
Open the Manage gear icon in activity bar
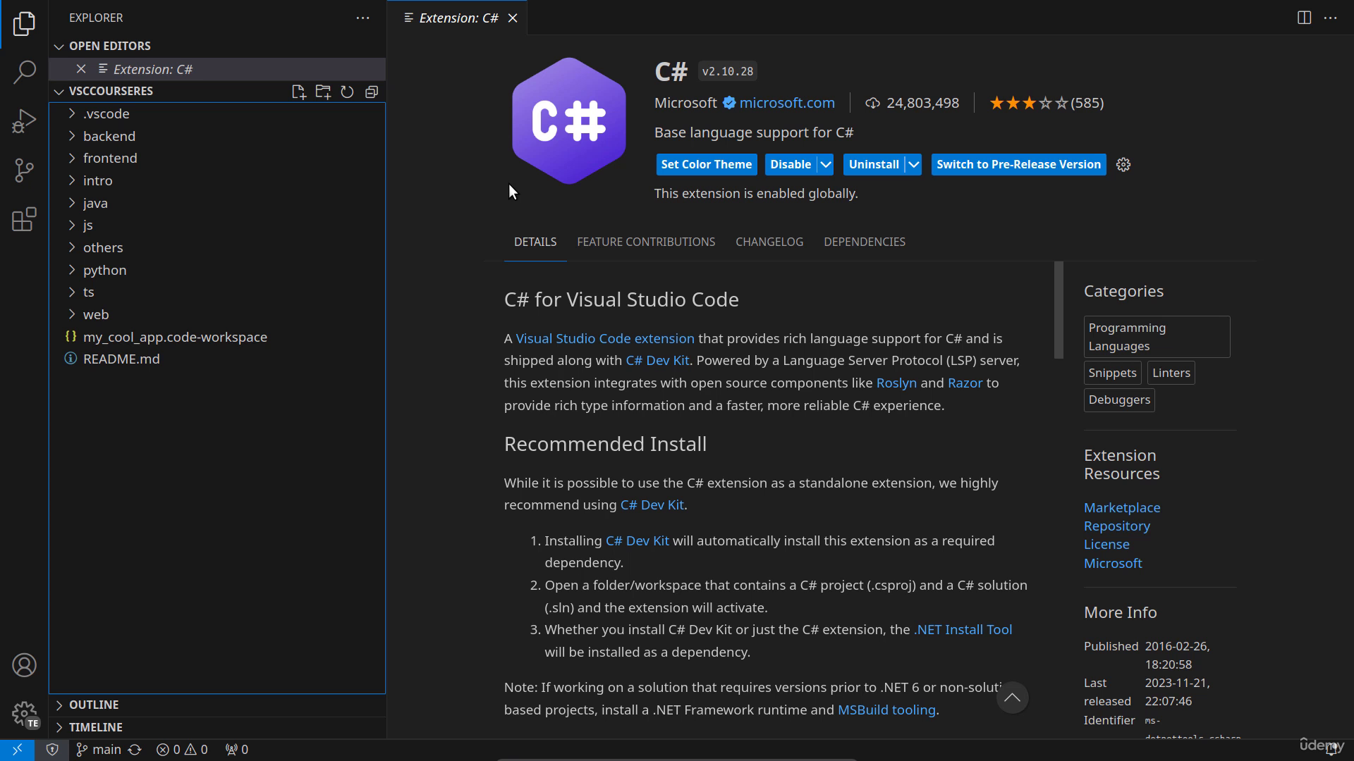24,714
